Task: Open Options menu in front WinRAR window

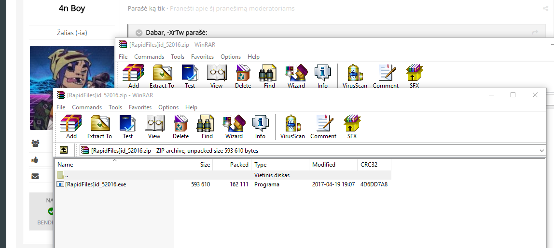Action: [168, 107]
